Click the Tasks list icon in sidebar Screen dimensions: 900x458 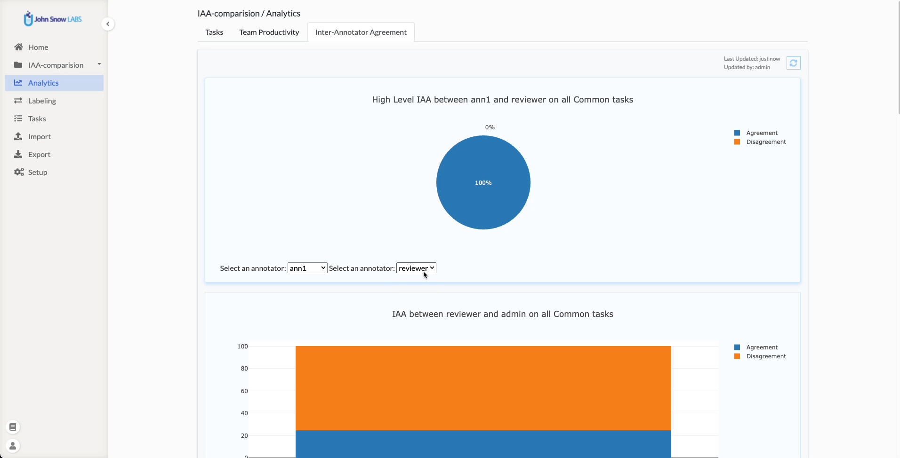pyautogui.click(x=18, y=118)
